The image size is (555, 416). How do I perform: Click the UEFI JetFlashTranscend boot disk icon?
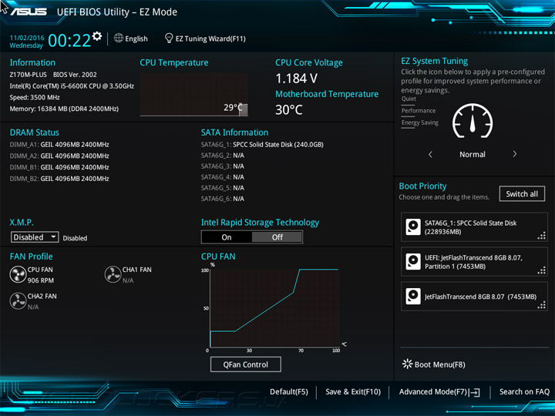pyautogui.click(x=413, y=262)
